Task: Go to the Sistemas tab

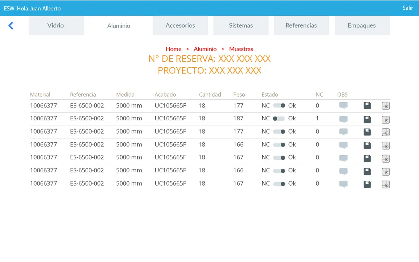Action: click(x=241, y=25)
